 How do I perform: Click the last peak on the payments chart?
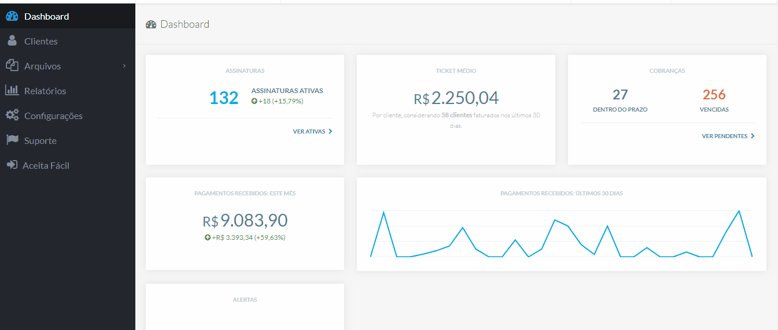(x=739, y=211)
